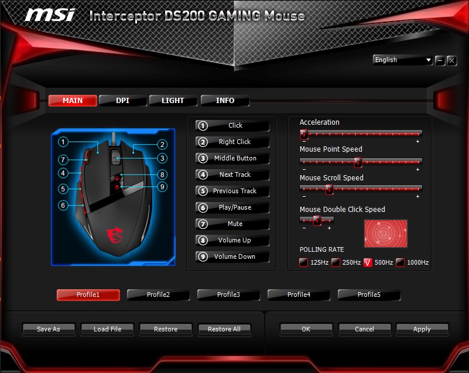Open the Click assignment for button 1
The width and height of the screenshot is (469, 373).
coord(232,126)
